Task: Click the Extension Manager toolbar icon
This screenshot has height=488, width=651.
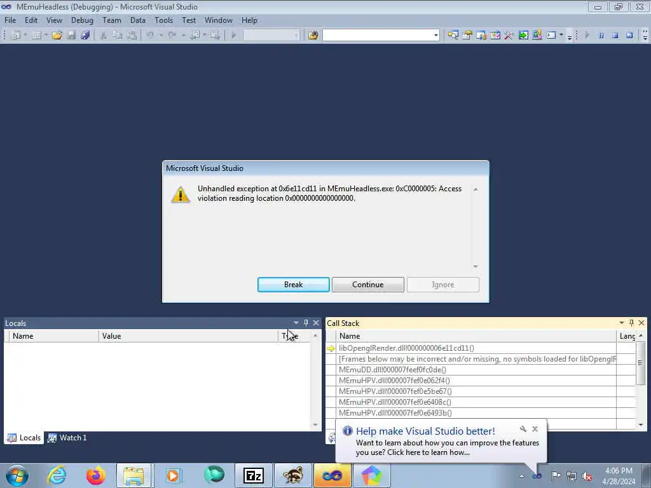Action: tap(537, 36)
